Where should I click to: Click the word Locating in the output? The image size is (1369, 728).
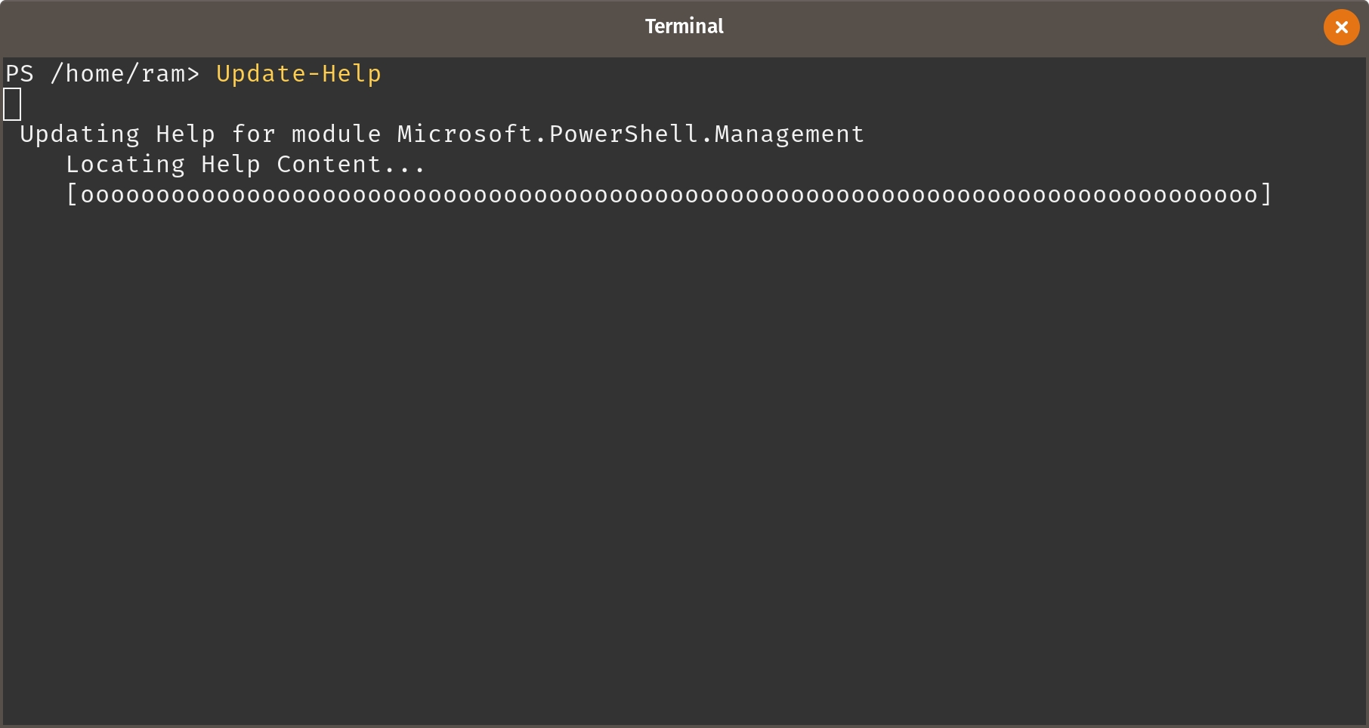[x=125, y=165]
